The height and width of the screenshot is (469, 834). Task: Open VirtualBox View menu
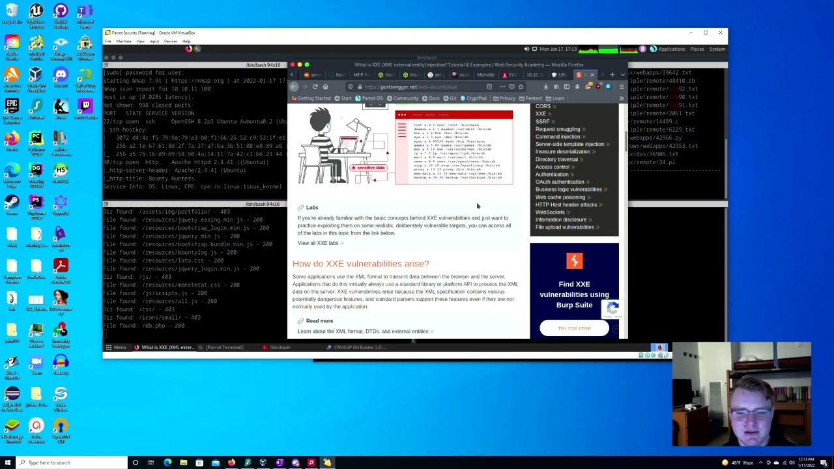tap(140, 41)
